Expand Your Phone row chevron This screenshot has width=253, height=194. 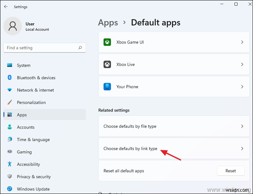242,87
